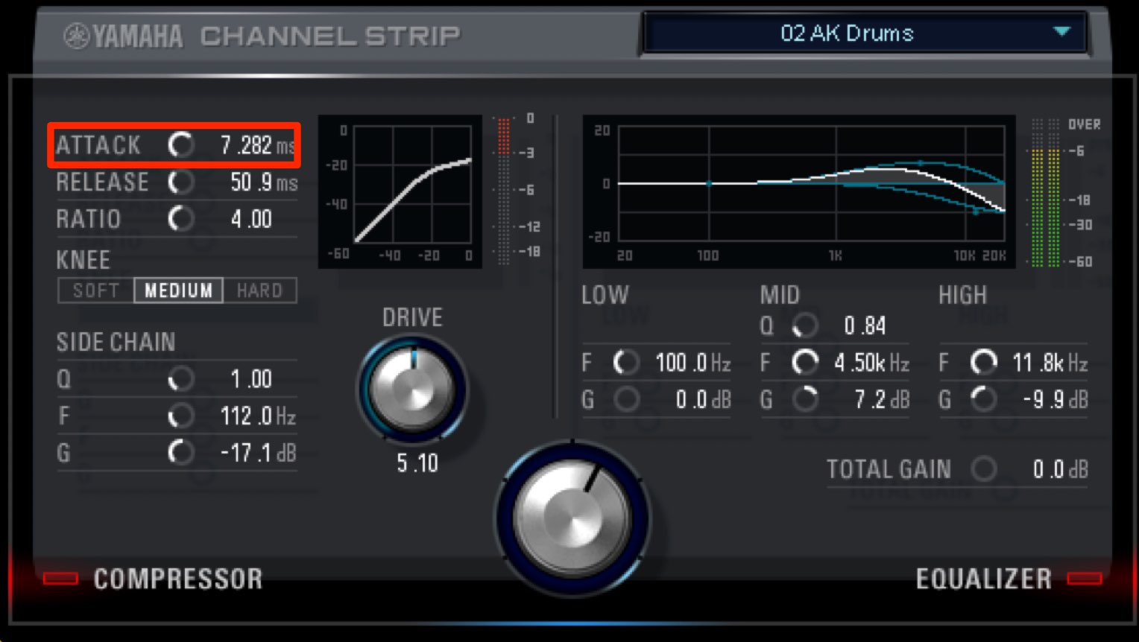Click the output level meter
Image resolution: width=1139 pixels, height=642 pixels.
click(1045, 192)
